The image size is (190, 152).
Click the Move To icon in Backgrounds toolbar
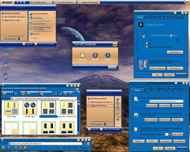point(55,94)
